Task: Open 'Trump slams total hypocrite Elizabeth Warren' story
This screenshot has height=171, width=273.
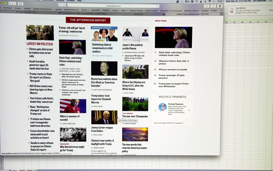Action: tap(101, 99)
